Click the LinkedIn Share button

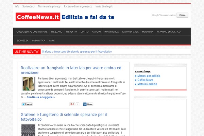[88, 104]
